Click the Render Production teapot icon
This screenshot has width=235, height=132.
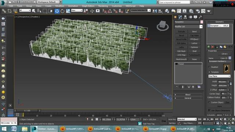209,11
